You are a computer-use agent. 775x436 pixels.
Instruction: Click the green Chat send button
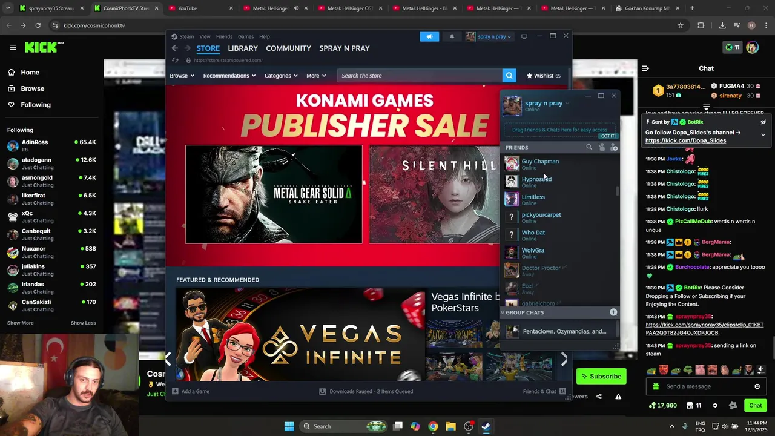pos(756,405)
